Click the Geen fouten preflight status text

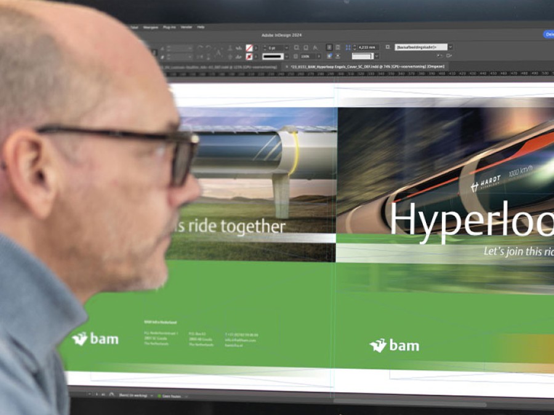point(172,397)
